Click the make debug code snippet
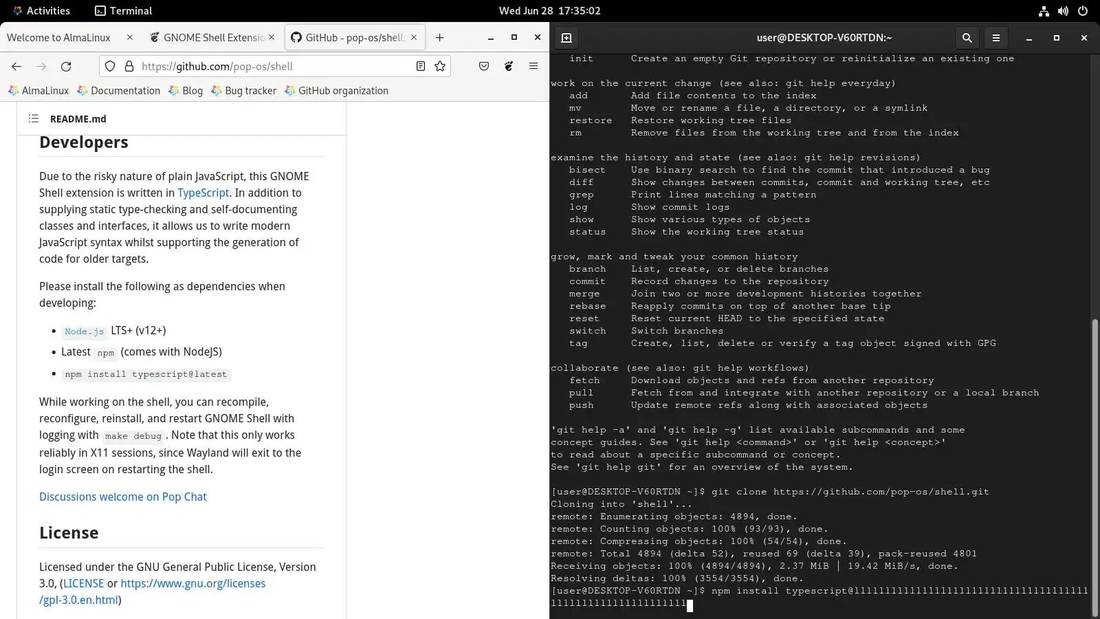The image size is (1100, 619). (x=133, y=436)
